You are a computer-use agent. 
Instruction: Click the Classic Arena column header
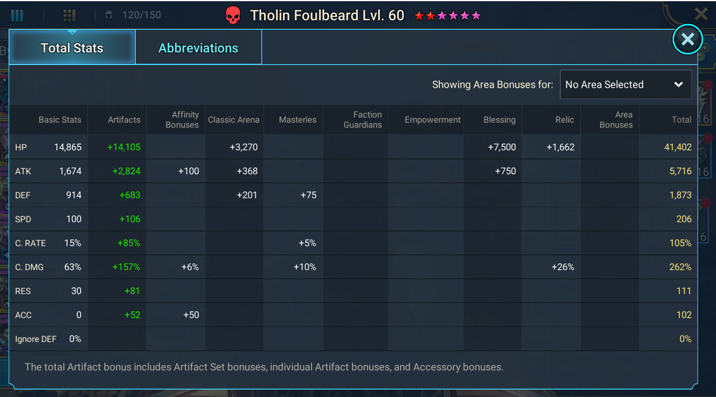(x=234, y=120)
